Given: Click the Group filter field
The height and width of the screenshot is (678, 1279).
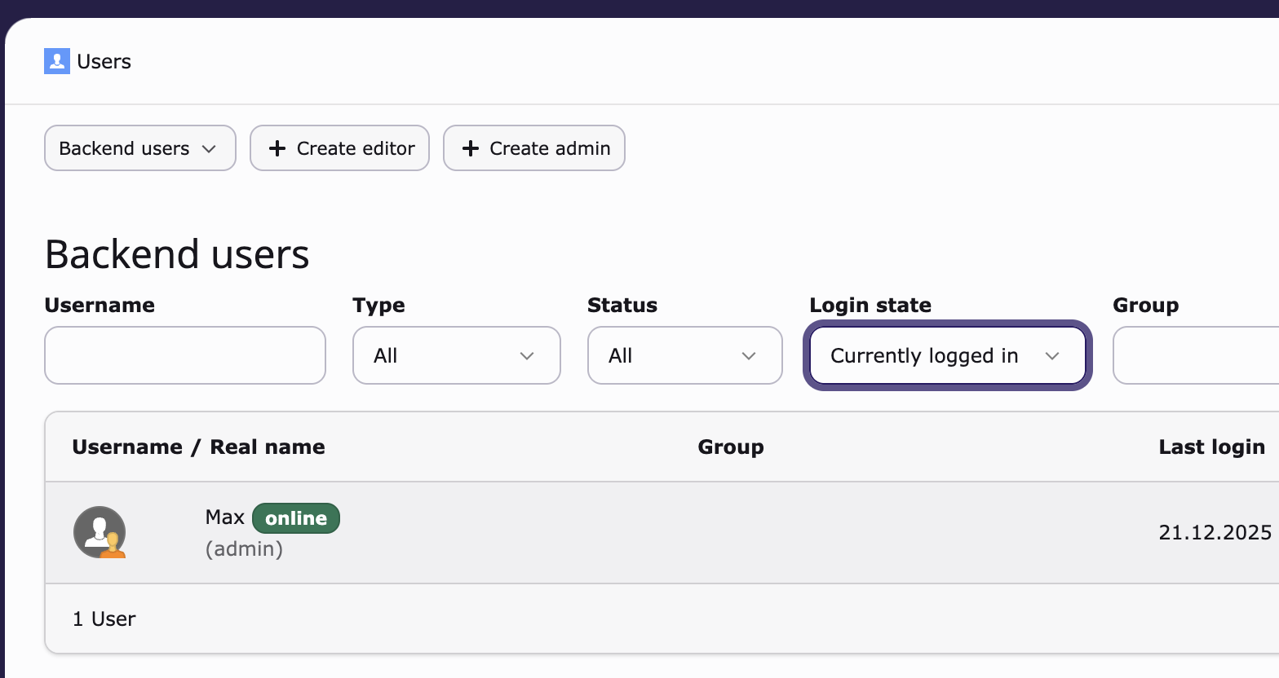Looking at the screenshot, I should pos(1195,355).
